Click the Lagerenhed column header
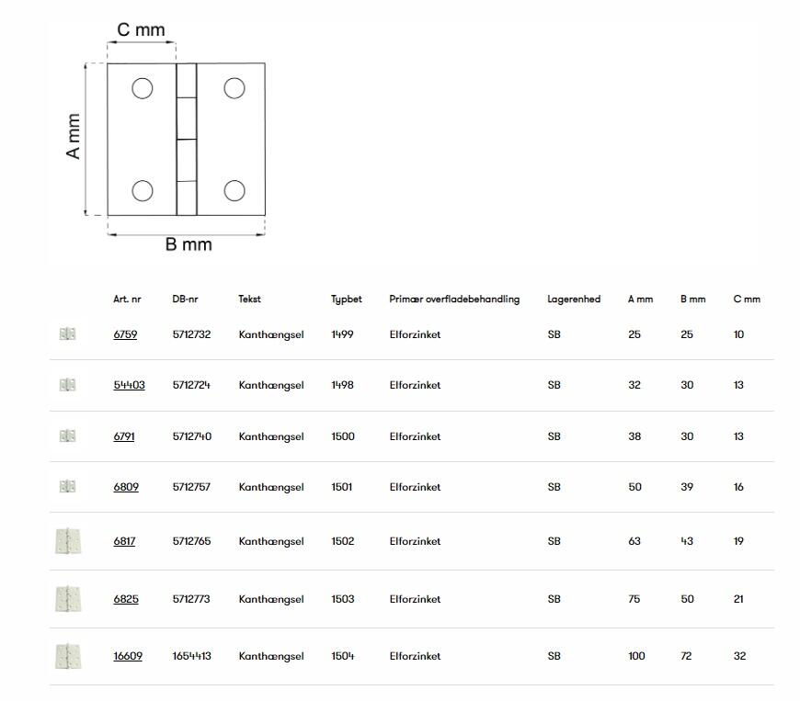Image resolution: width=800 pixels, height=701 pixels. pos(574,299)
